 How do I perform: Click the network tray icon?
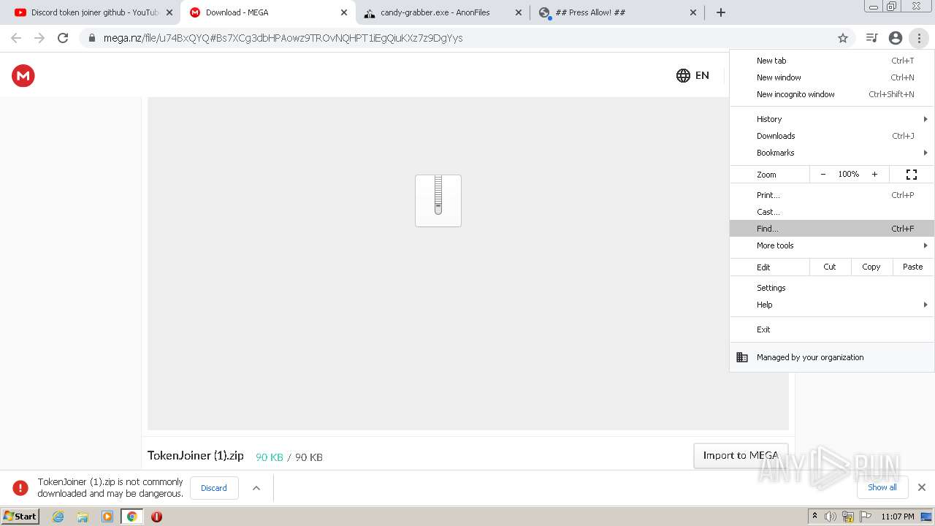(848, 517)
